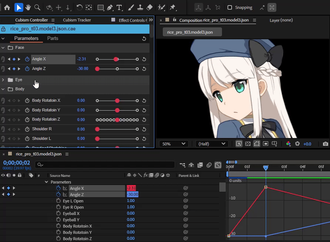330x242 pixels.
Task: Reset exposure in the composition viewer
Action: [x=297, y=144]
